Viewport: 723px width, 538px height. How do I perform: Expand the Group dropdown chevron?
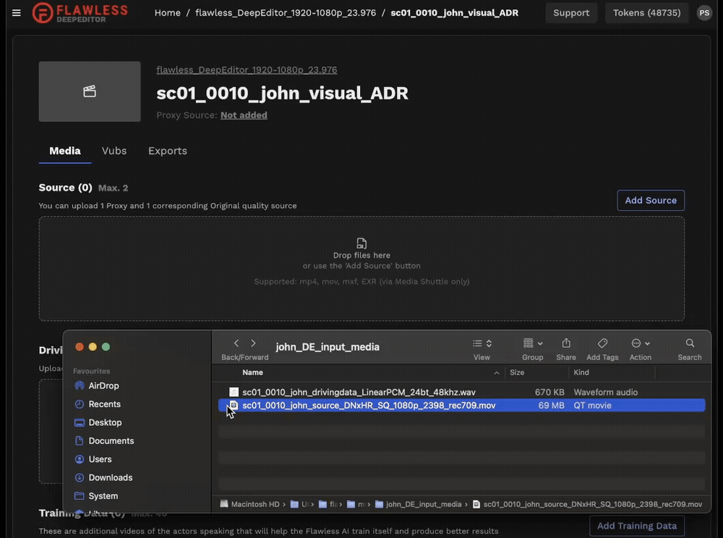[540, 344]
